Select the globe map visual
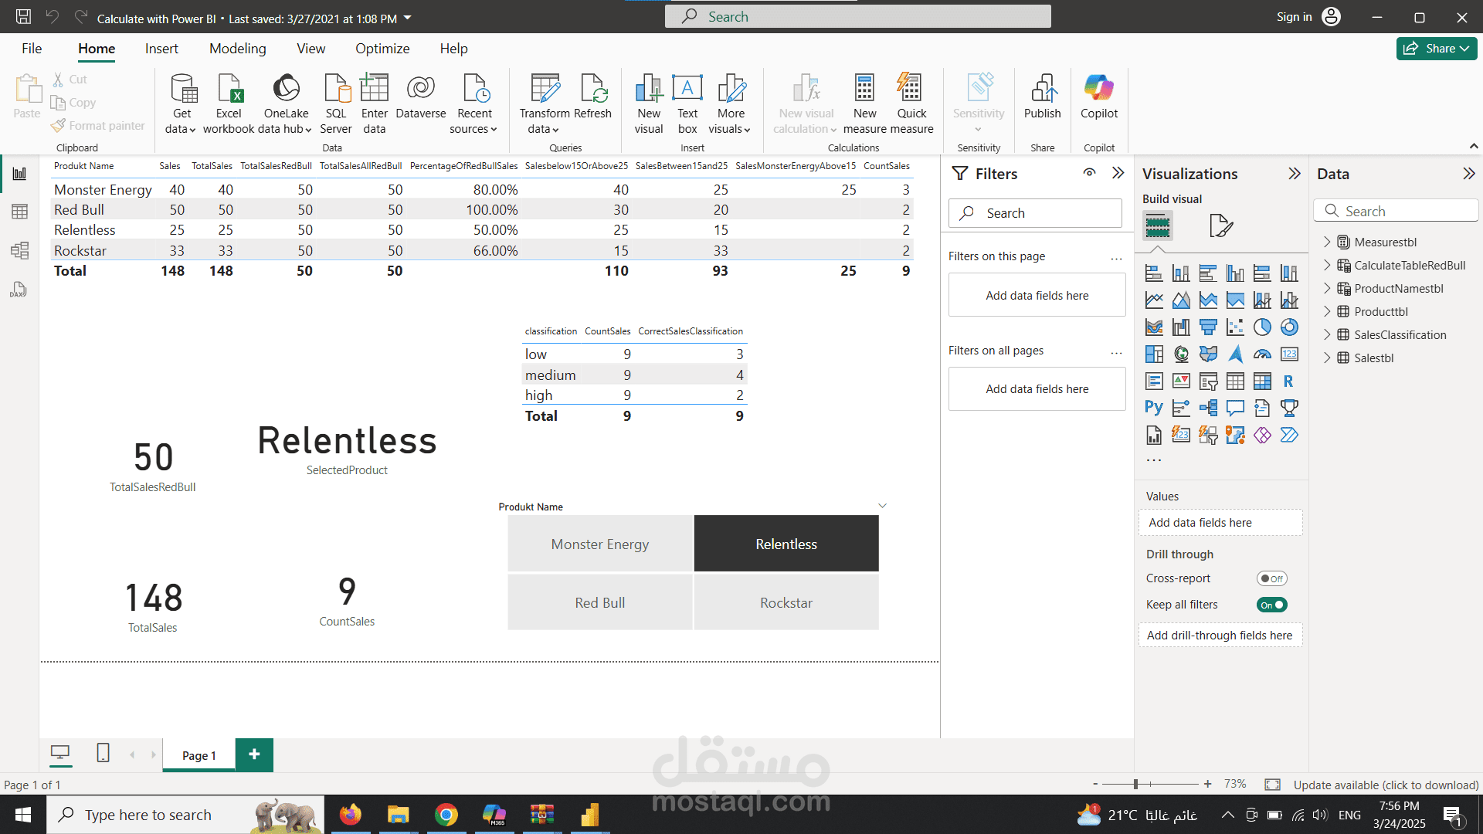1483x834 pixels. coord(1181,354)
